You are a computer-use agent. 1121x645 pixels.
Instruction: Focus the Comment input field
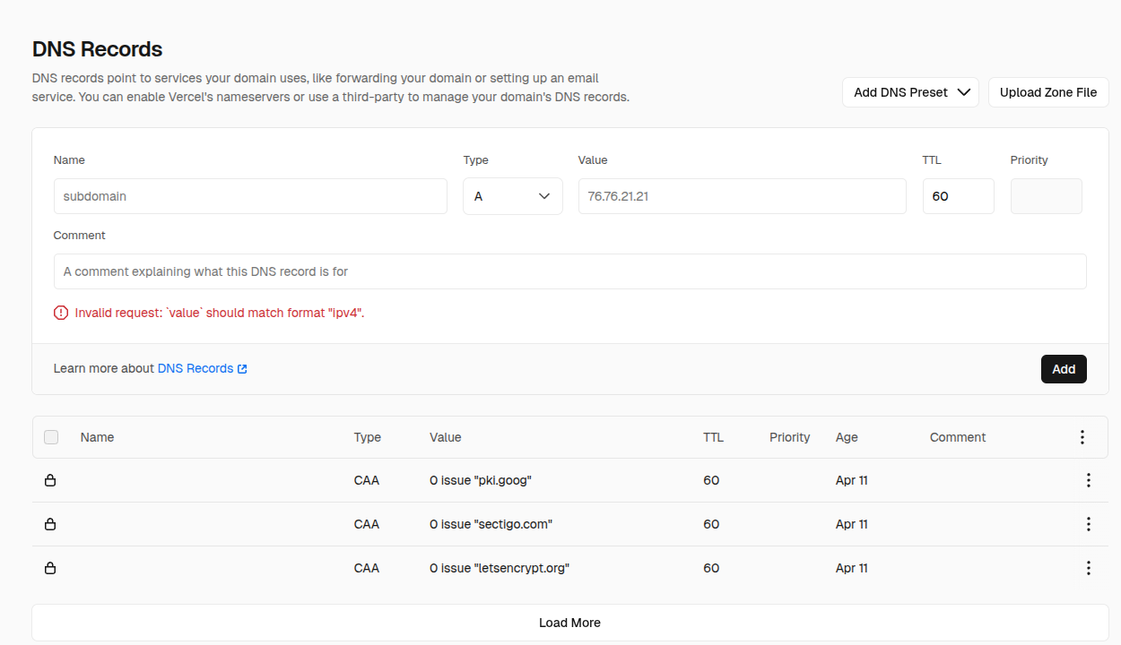point(570,271)
